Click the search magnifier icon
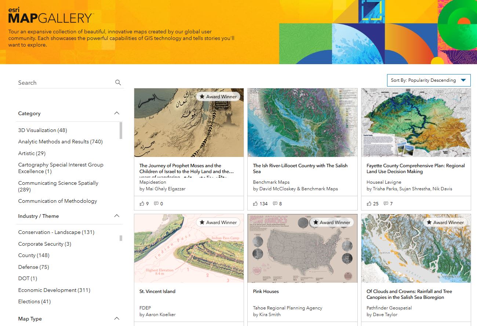The height and width of the screenshot is (326, 477). point(118,83)
